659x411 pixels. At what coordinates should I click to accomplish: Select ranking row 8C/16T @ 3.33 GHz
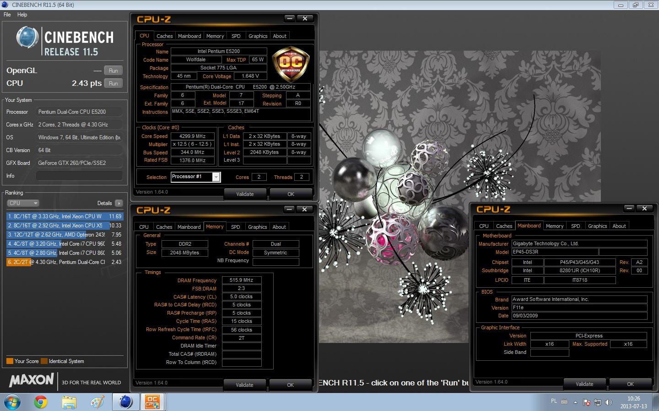point(65,216)
